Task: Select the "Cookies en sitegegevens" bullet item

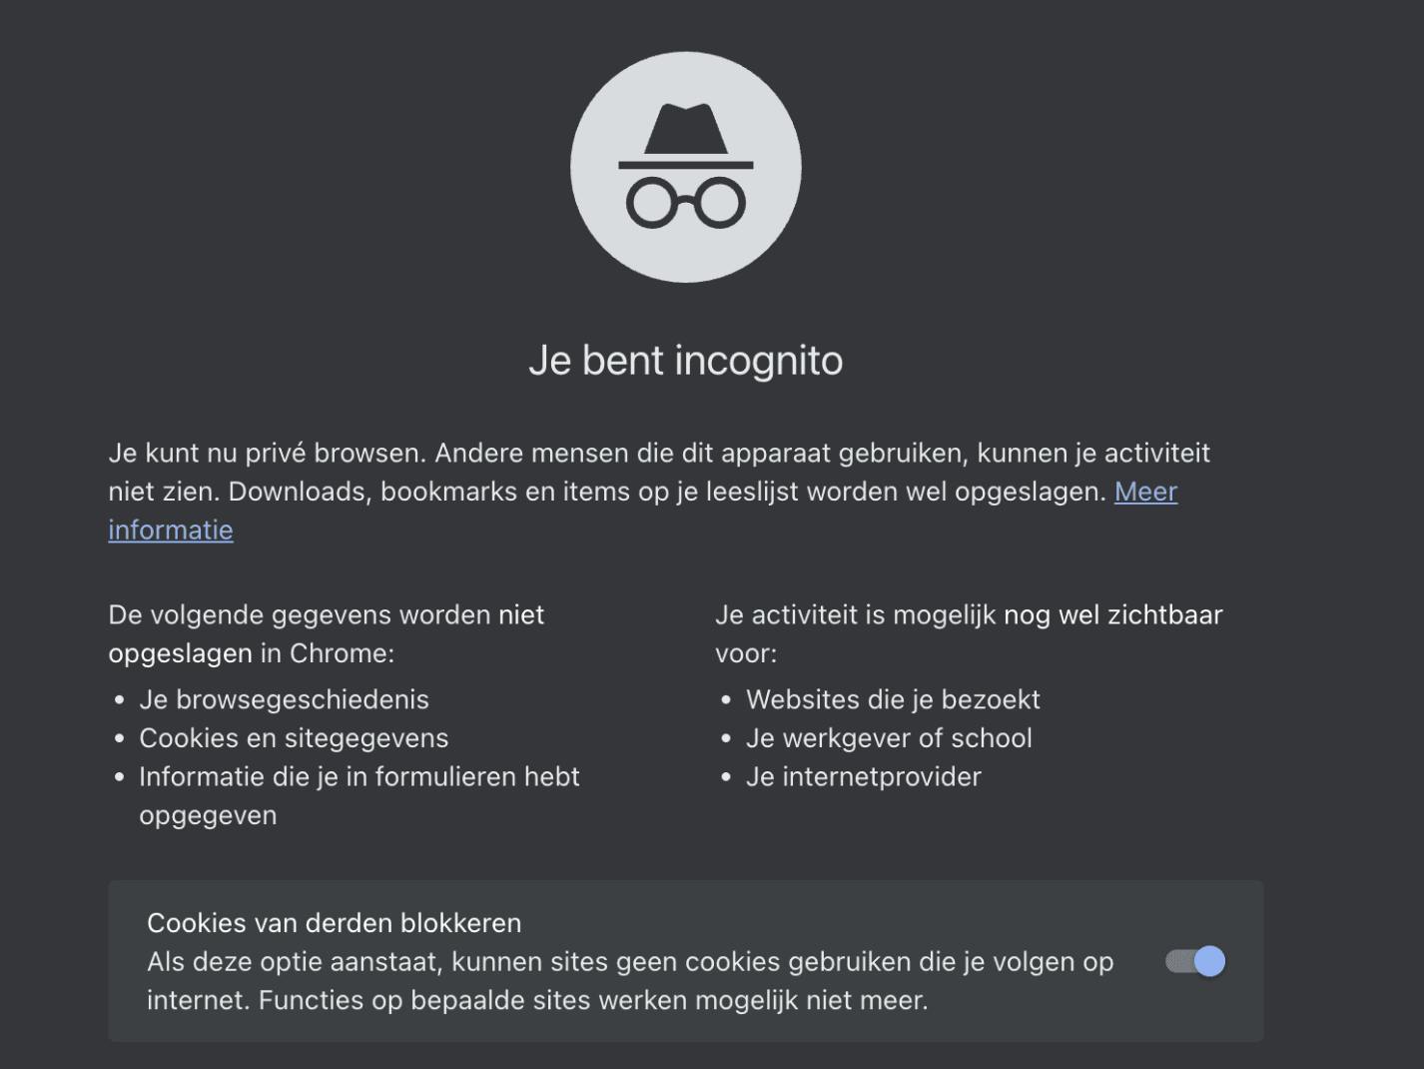Action: pos(294,738)
